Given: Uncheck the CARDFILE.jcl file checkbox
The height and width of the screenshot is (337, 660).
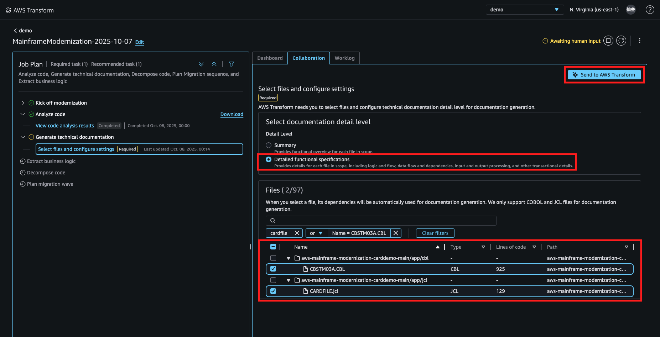Looking at the screenshot, I should [273, 291].
